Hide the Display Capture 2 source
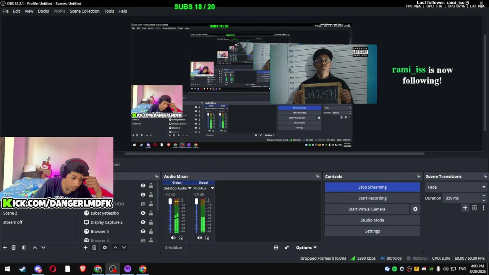Screen dimensions: 489x275 143,222
